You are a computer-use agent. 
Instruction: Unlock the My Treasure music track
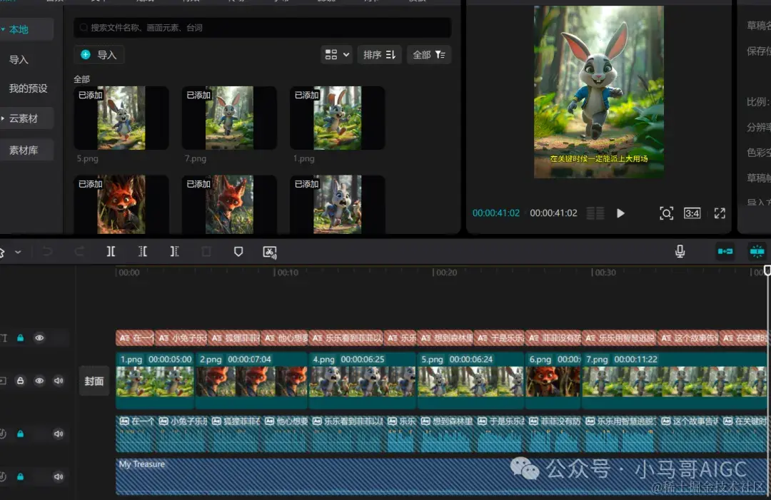point(20,476)
